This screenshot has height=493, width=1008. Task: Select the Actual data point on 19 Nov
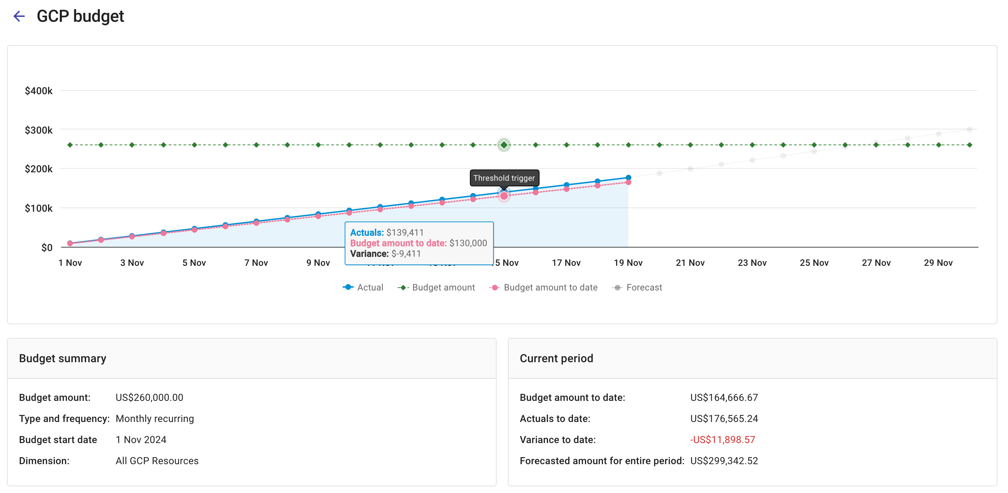click(629, 178)
